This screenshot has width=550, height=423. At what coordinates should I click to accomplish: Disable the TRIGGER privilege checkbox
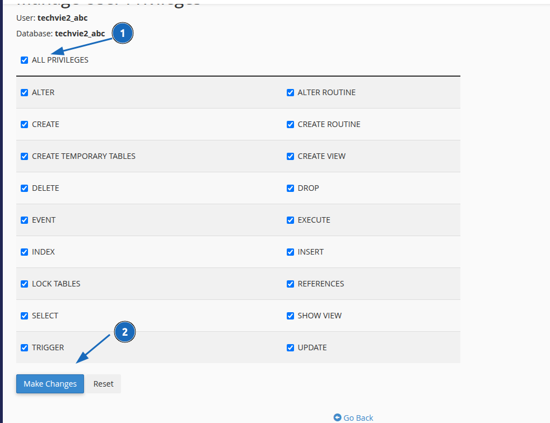click(25, 348)
